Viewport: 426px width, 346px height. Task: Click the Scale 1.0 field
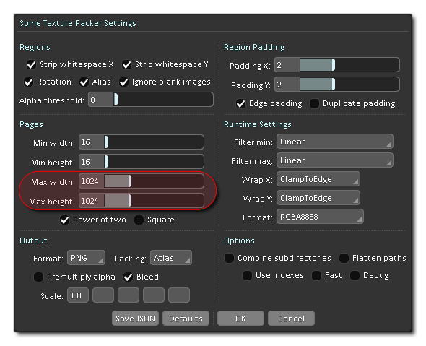pyautogui.click(x=78, y=295)
